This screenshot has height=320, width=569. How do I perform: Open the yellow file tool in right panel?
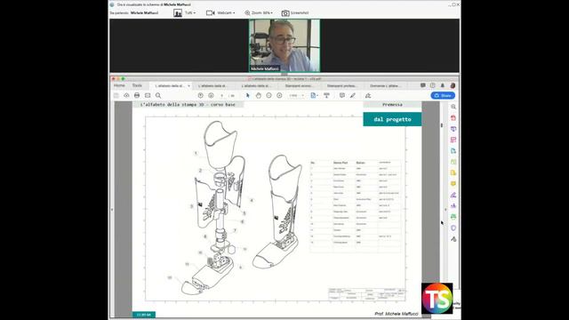coord(453,172)
